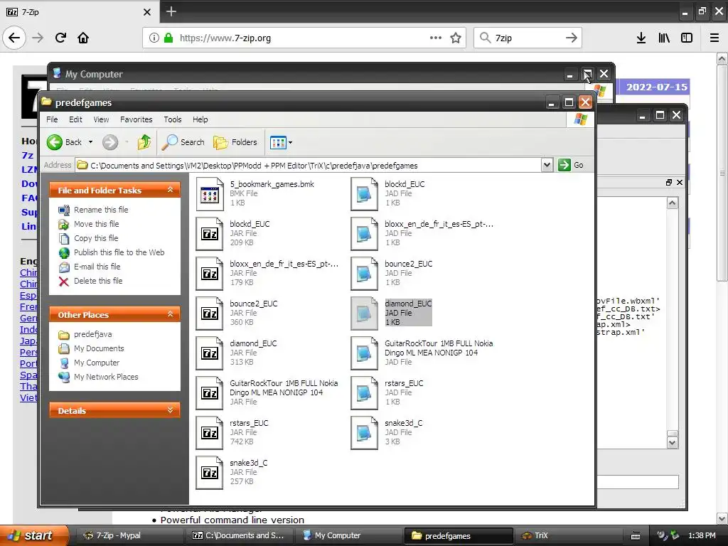Go to predefjava folder in Other Places
Image resolution: width=728 pixels, height=546 pixels.
click(92, 334)
